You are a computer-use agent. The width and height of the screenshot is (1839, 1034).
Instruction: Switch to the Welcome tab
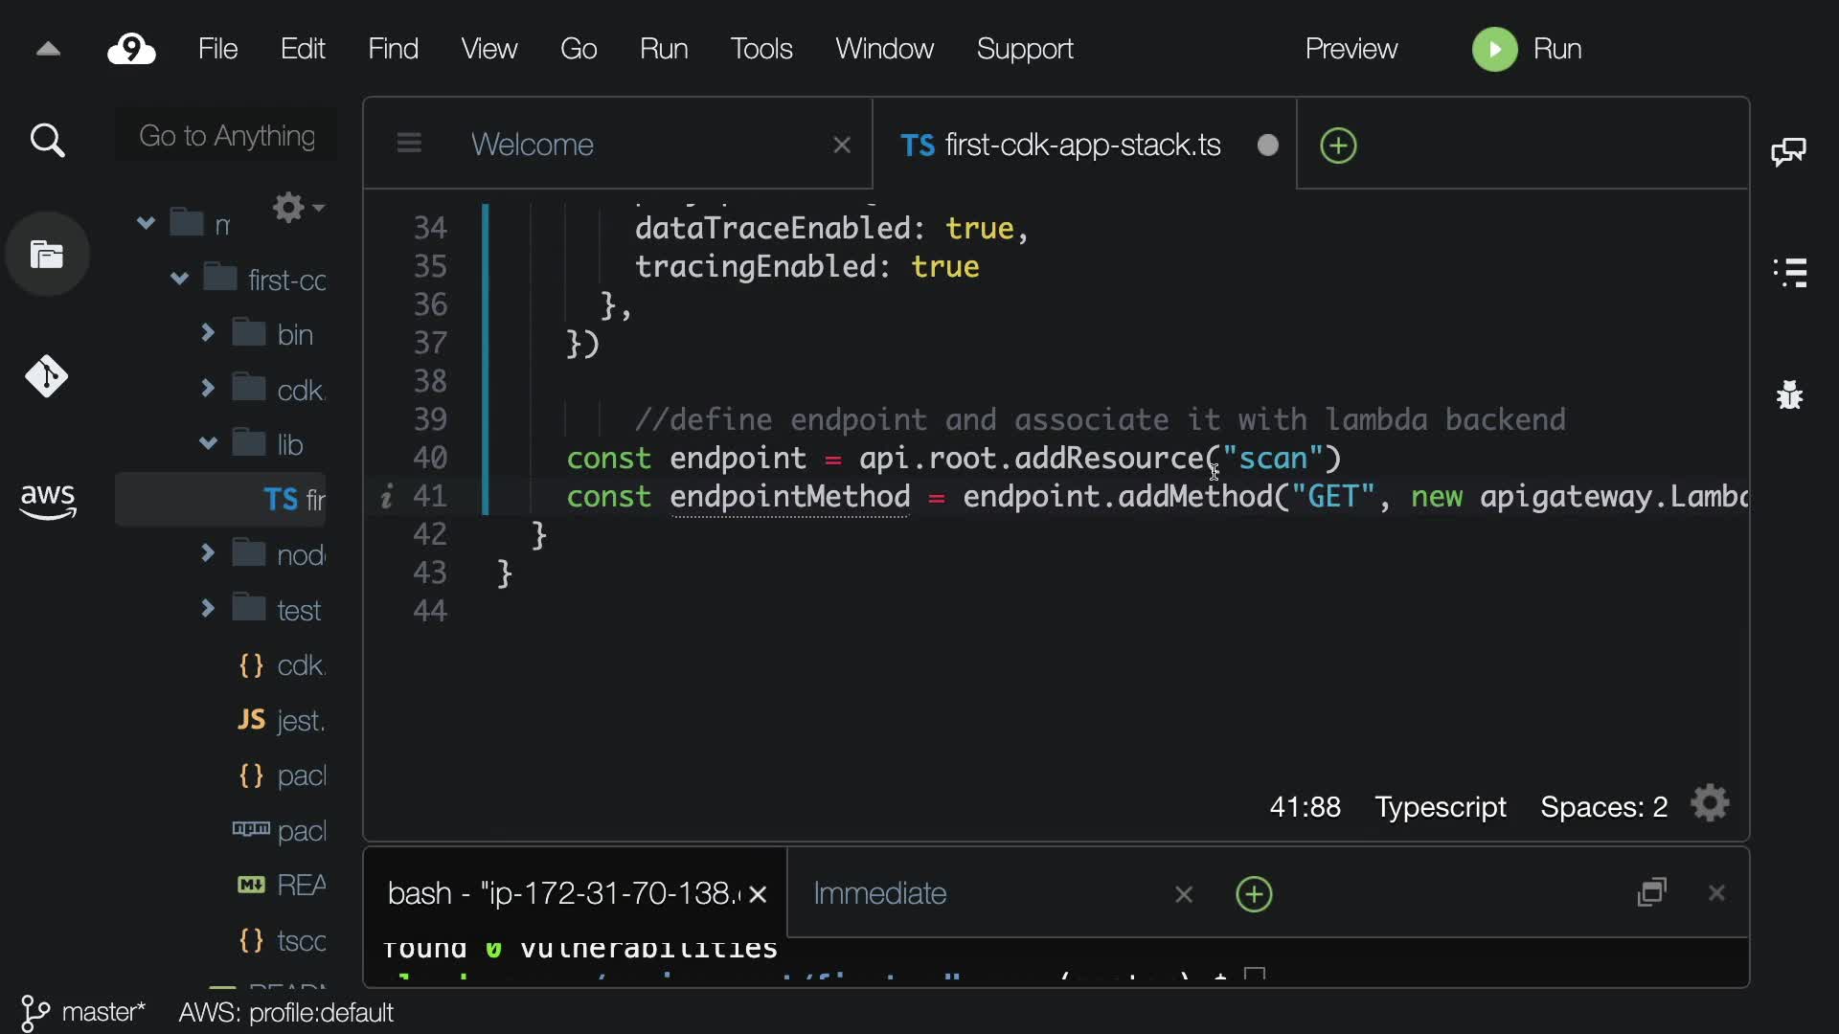(x=533, y=145)
